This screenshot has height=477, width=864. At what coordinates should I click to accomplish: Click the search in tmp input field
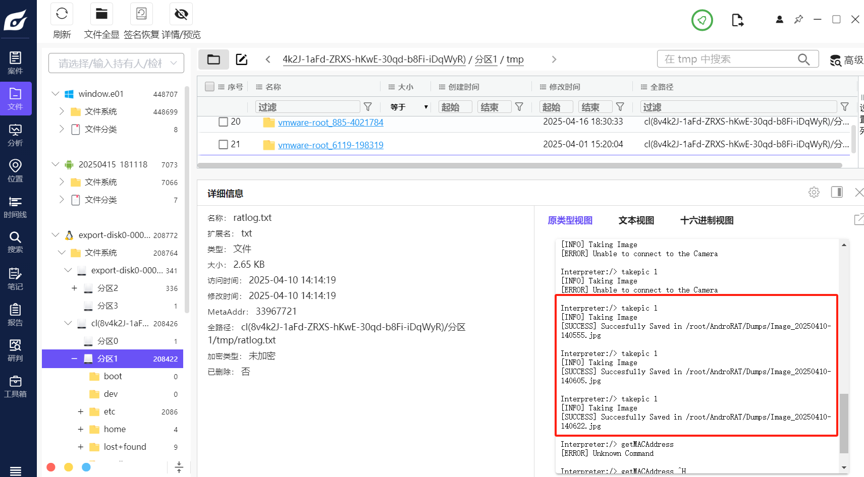729,59
